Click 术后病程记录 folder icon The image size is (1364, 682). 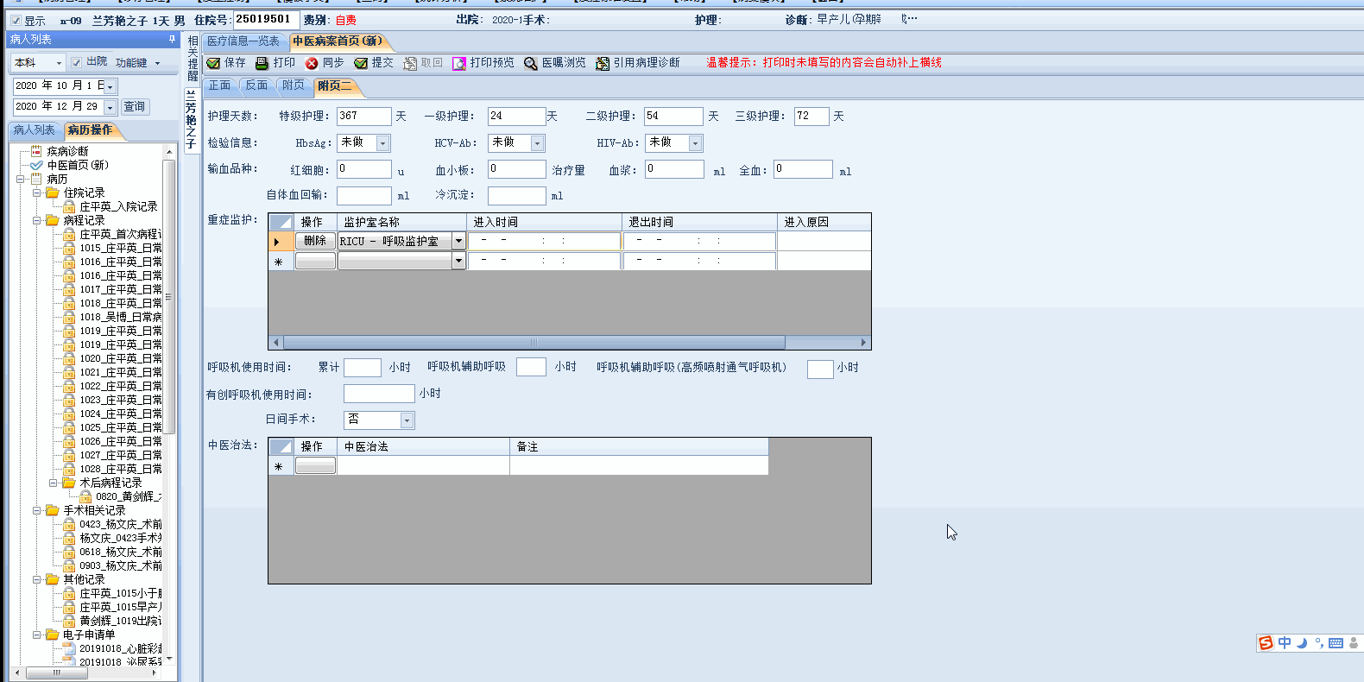(69, 483)
